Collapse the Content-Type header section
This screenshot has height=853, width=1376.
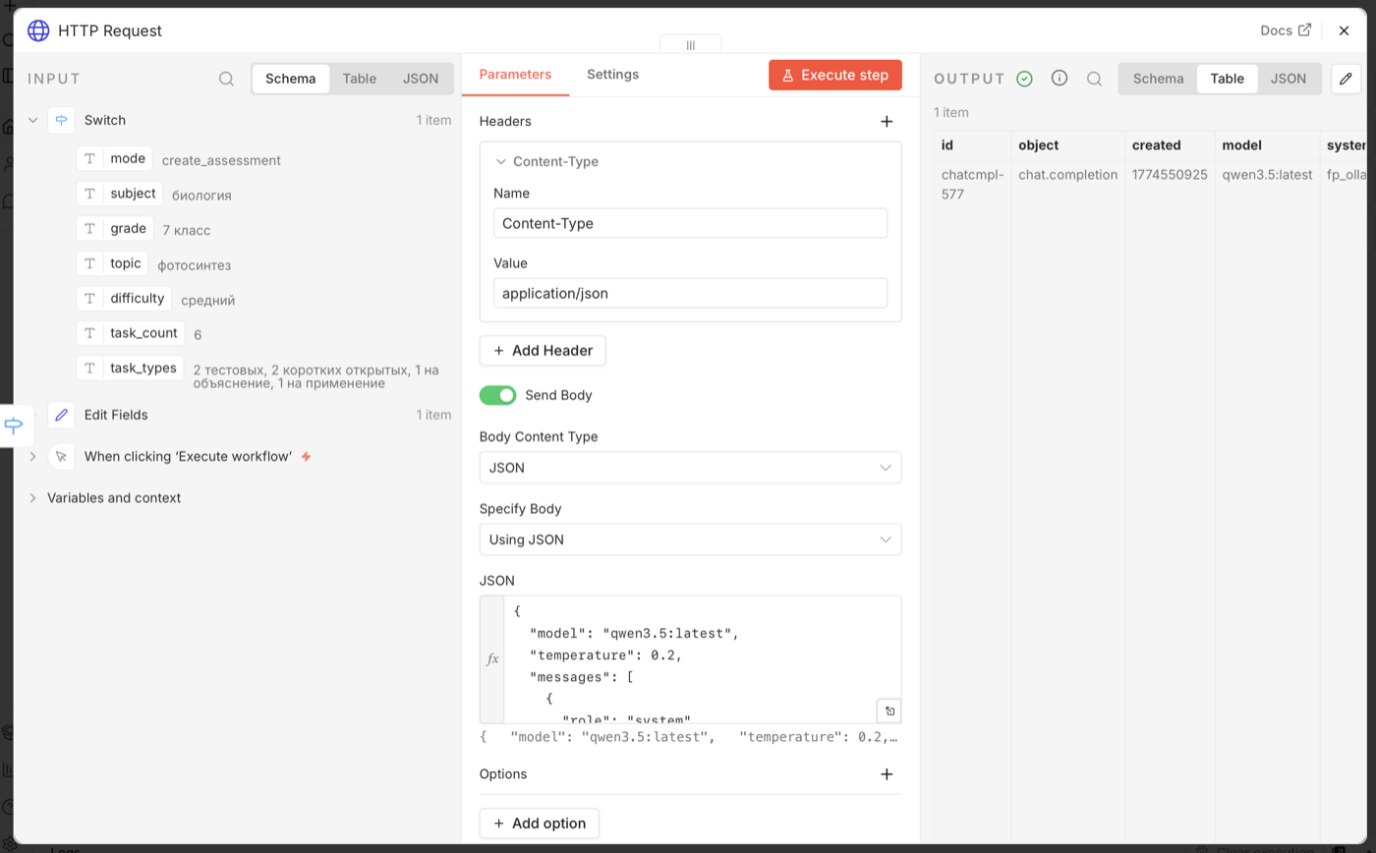click(x=500, y=161)
